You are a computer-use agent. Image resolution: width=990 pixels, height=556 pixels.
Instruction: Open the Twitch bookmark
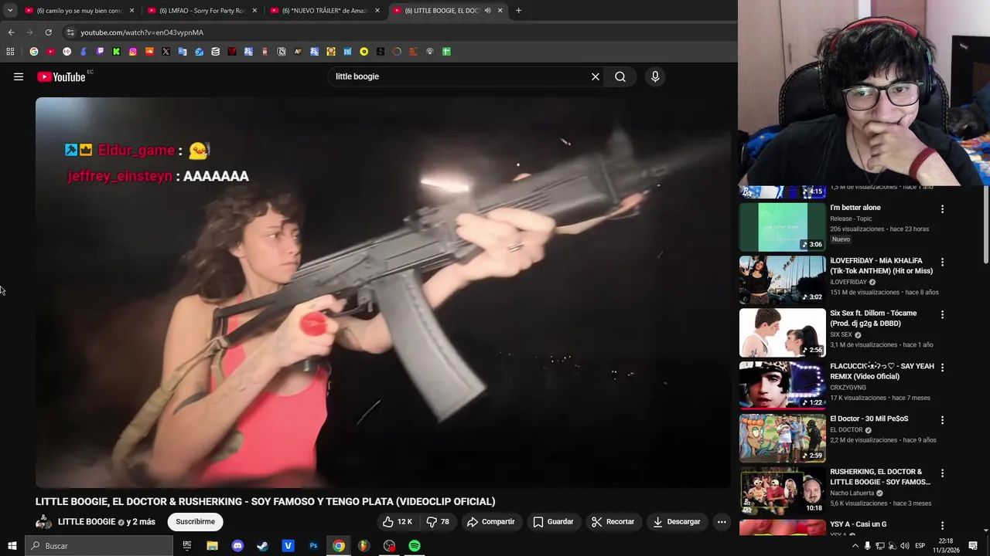100,52
